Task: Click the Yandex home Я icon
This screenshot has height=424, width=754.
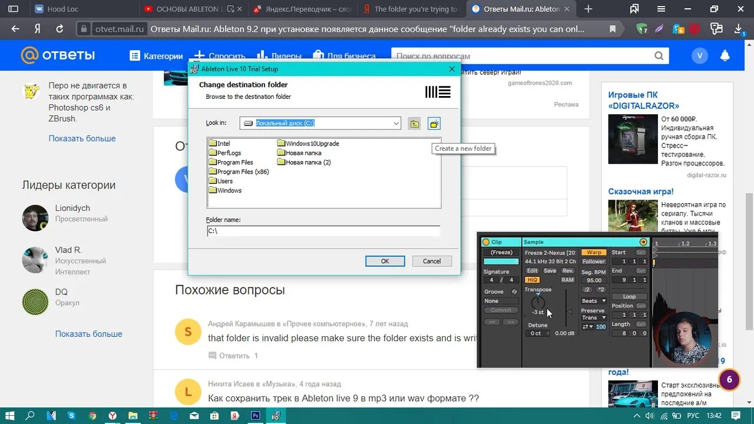Action: pos(37,29)
